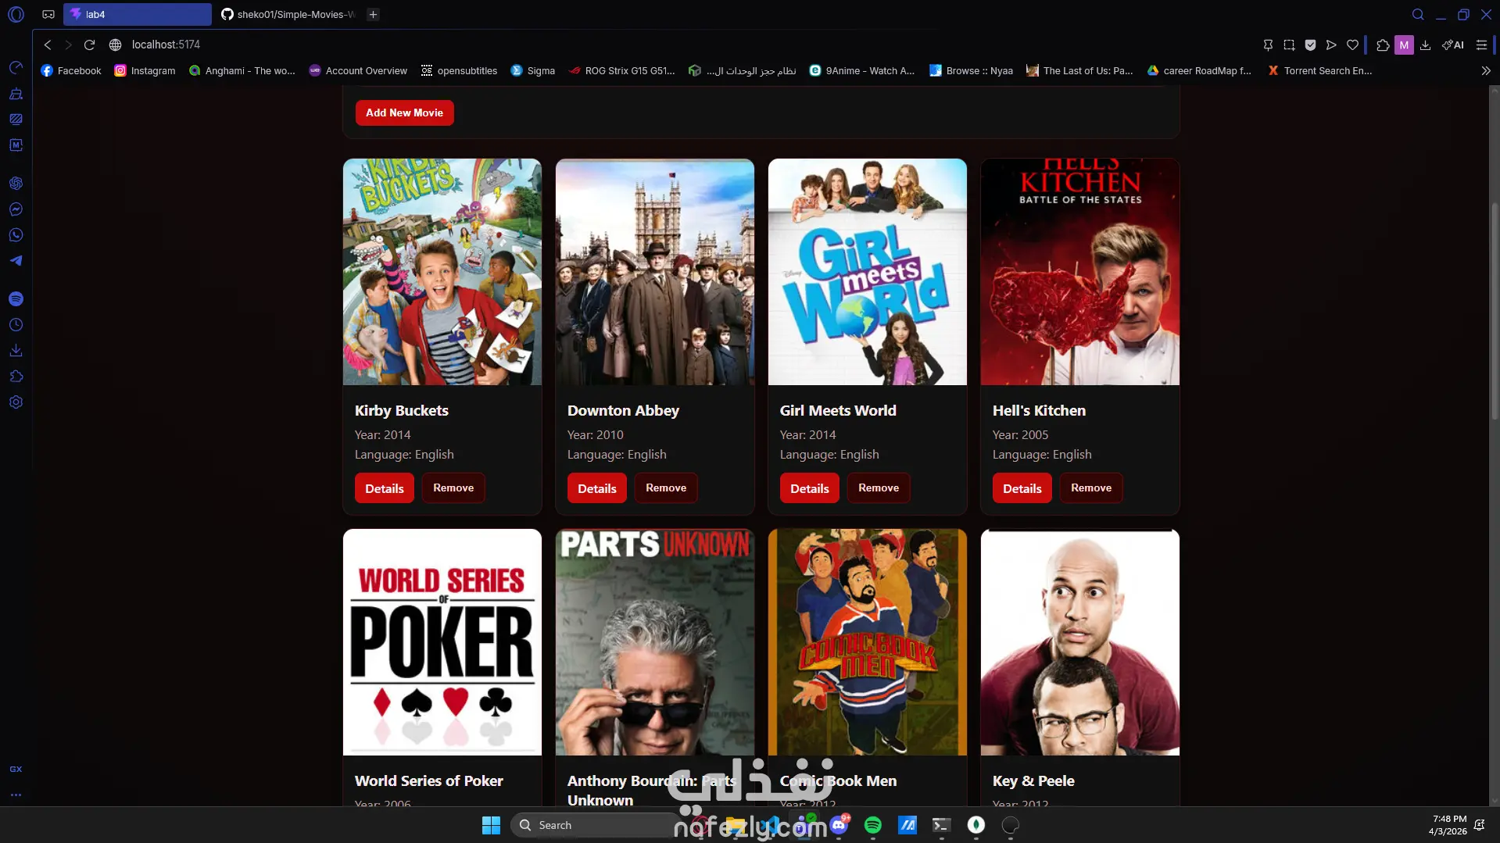Screen dimensions: 1500x843
Task: Open the Windows Start menu
Action: coord(491,825)
